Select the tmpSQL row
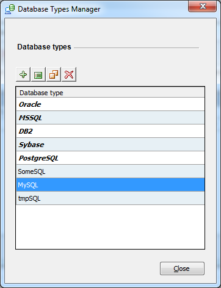Image resolution: width=221 pixels, height=288 pixels. click(111, 198)
